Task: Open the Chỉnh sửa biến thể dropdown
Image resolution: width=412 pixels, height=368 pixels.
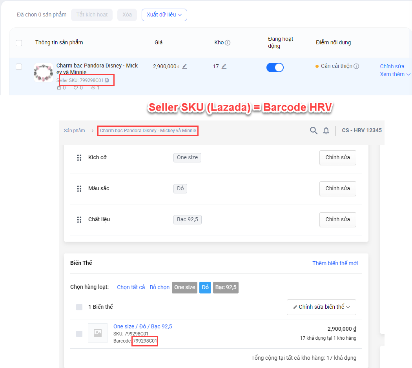Action: 321,307
